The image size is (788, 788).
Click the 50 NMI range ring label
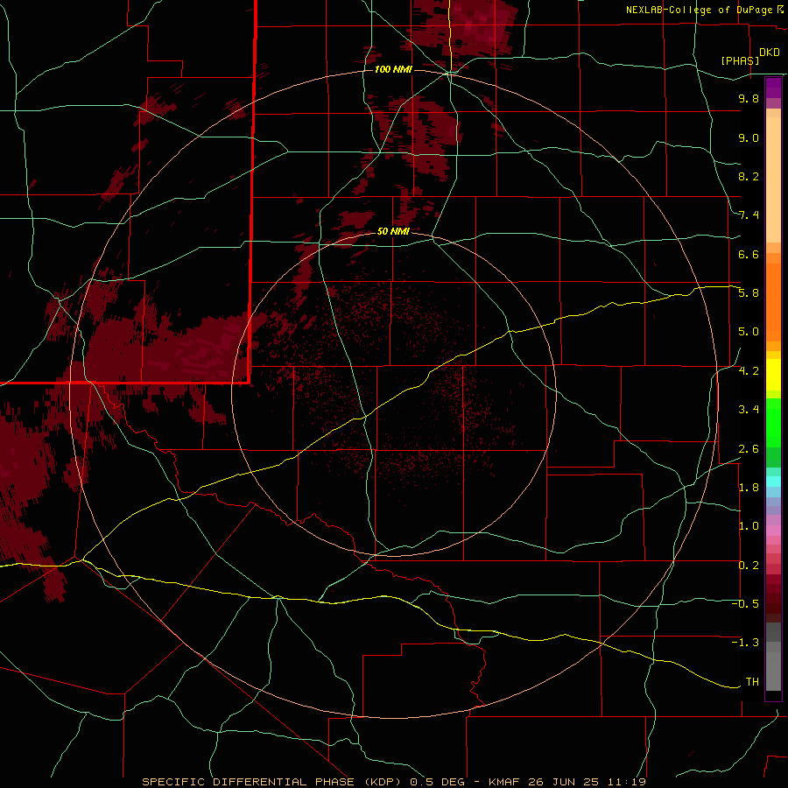[x=393, y=231]
